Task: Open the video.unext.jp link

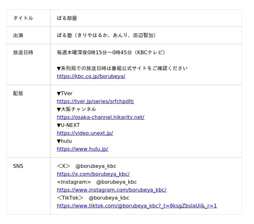Action: tap(85, 133)
